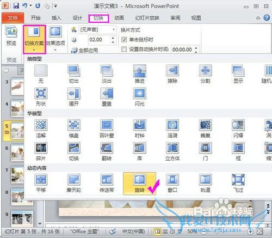Screen dimensions: 272x238
Task: Click the spell check status icon
Action: click(x=113, y=231)
